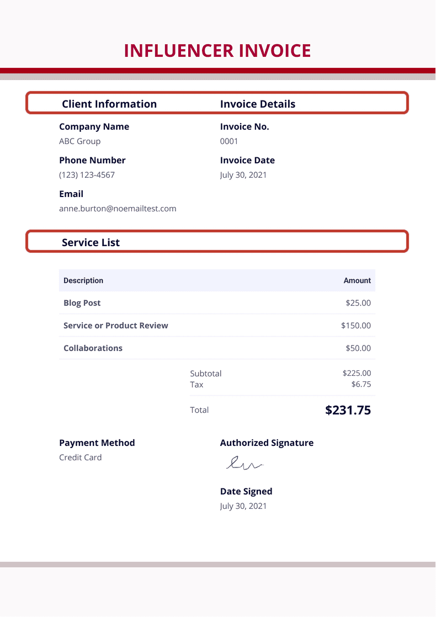Screen dimensions: 436x617
Task: Select the Blog Post service row
Action: pos(82,303)
